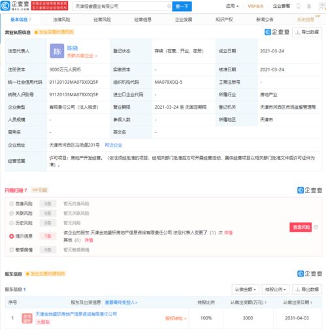326x330 pixels.
Task: Switch to the 知识产权 tab
Action: tap(224, 20)
